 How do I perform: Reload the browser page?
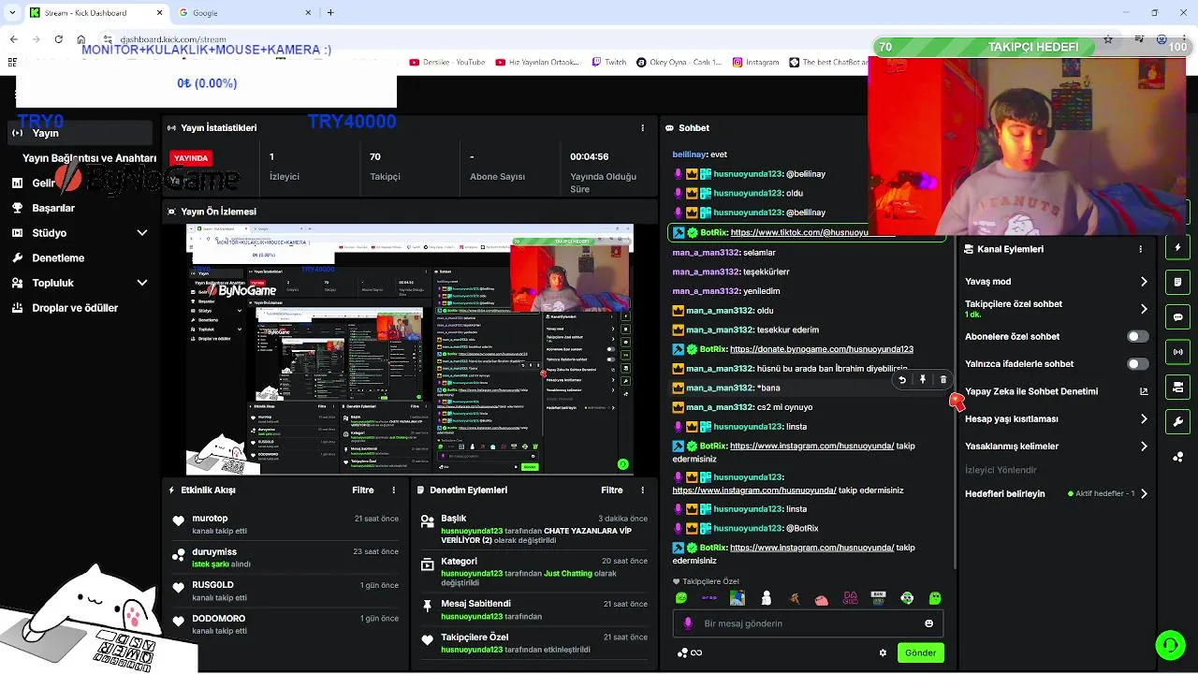(x=59, y=39)
